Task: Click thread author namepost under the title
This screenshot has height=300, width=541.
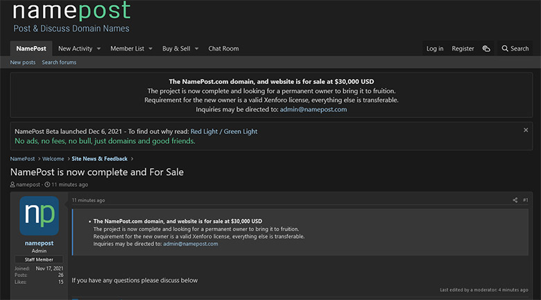Action: point(28,185)
